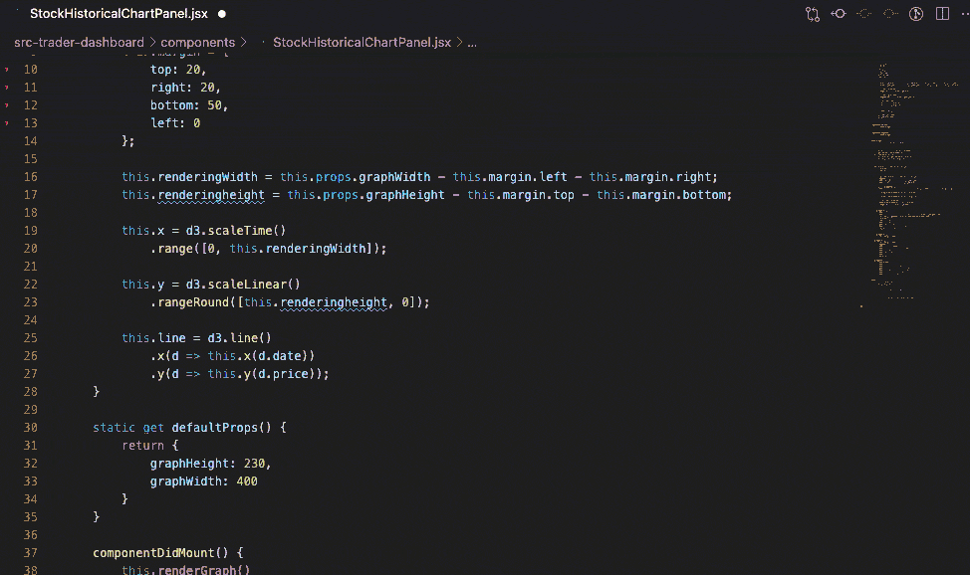
Task: Click line number 30 in the gutter
Action: tap(30, 427)
